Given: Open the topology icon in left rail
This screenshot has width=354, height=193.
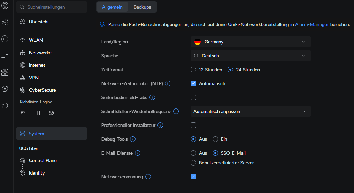Looking at the screenshot, I should (x=5, y=22).
